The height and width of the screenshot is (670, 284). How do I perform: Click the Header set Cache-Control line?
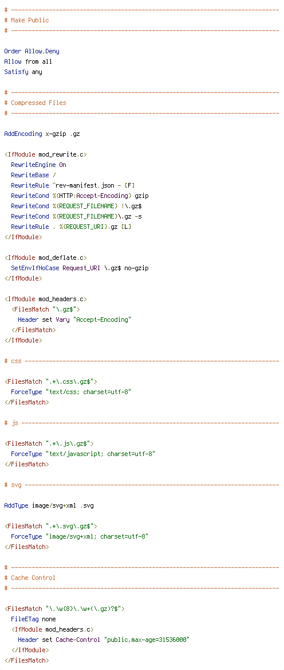point(104,640)
